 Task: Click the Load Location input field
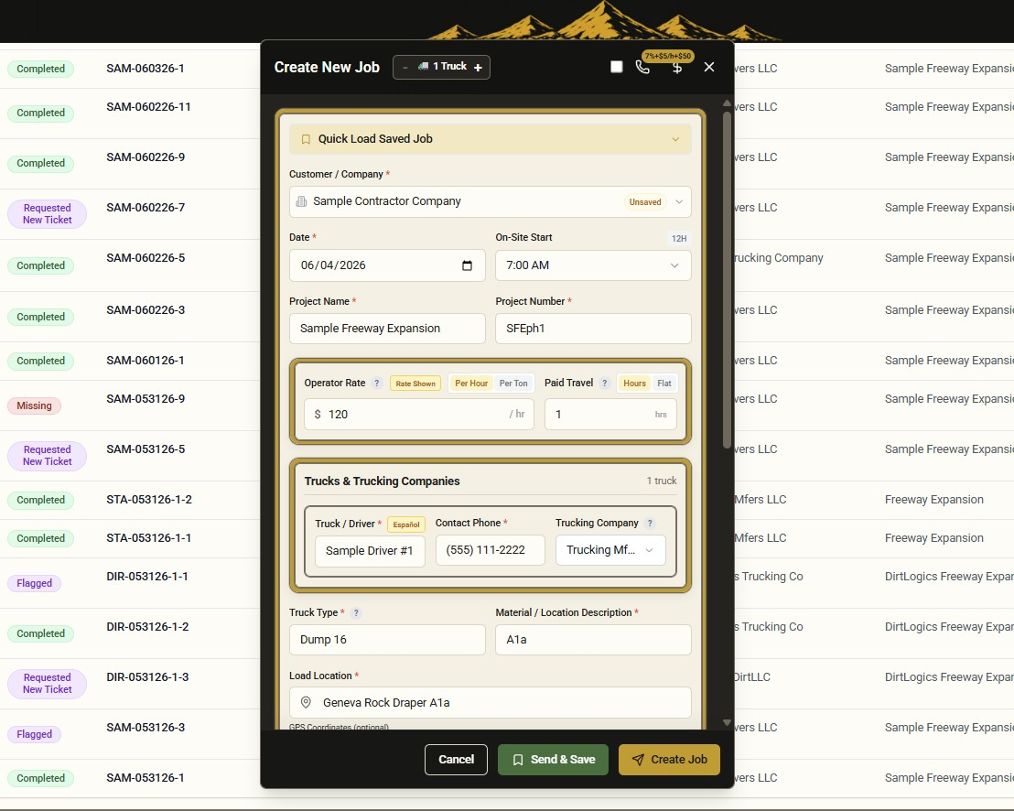tap(491, 702)
